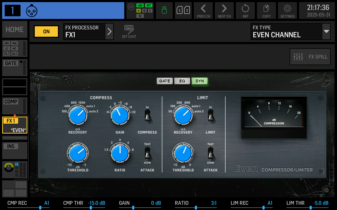
Task: Click the INV polarity invert icon
Action: click(14, 43)
